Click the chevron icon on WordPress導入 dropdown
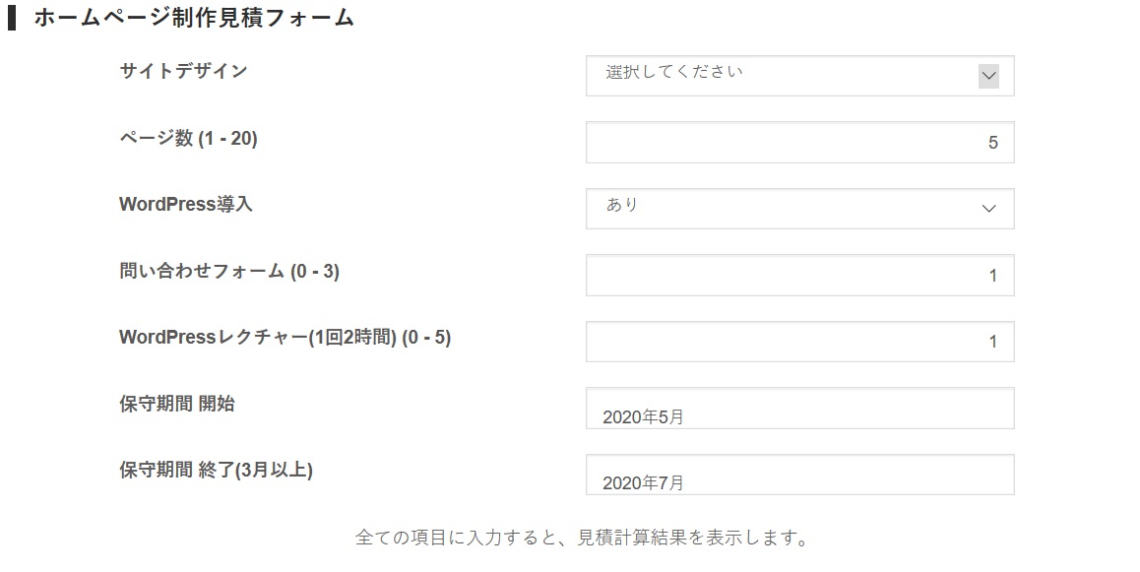The width and height of the screenshot is (1140, 572). point(988,209)
